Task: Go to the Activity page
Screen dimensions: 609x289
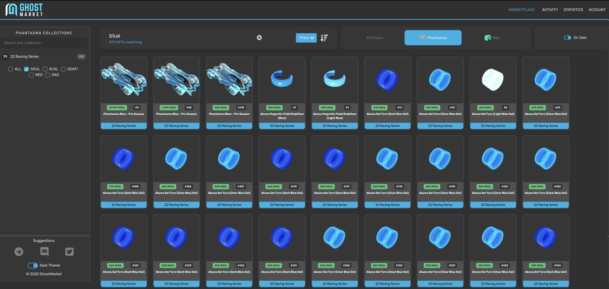Action: pyautogui.click(x=550, y=10)
